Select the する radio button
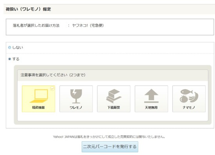Viewport: 215px width, 155px height. coord(9,59)
